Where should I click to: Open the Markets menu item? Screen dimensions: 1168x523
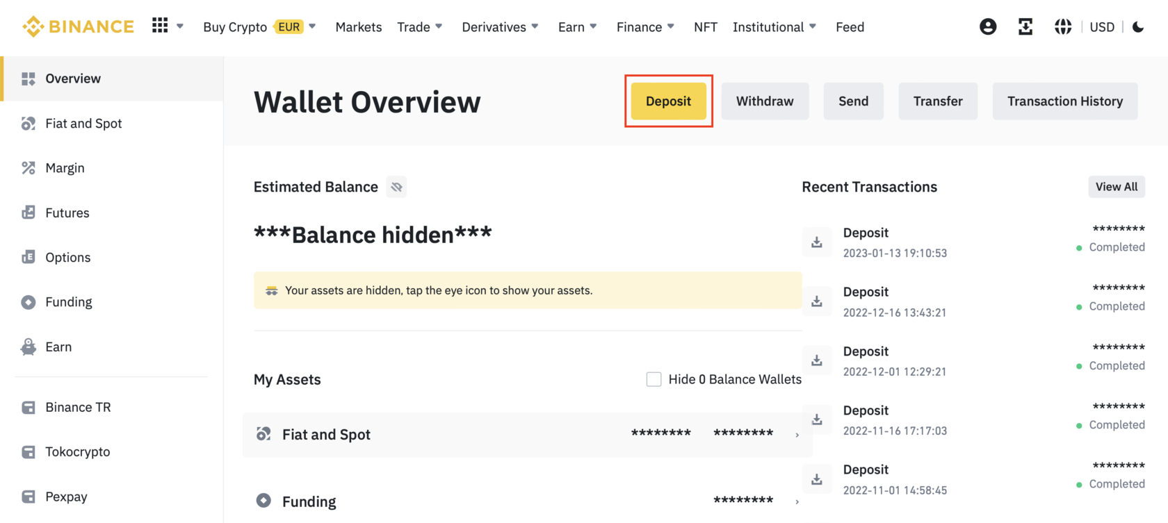coord(359,27)
